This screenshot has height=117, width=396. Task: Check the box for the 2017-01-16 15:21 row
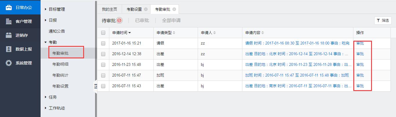[103, 43]
